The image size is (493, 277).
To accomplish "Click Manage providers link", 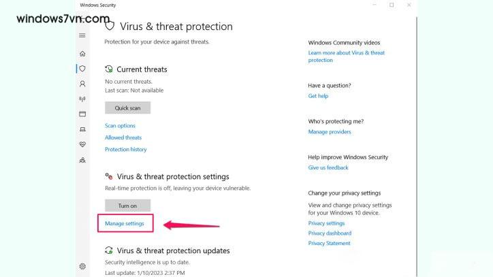I will click(x=330, y=132).
